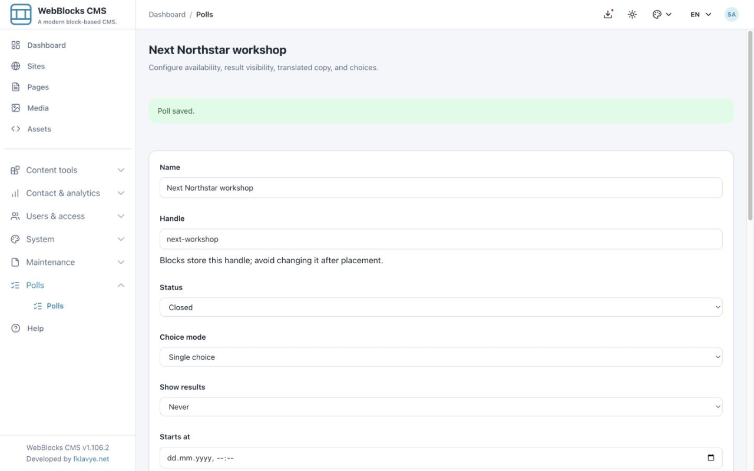
Task: Expand the Maintenance section chevron
Action: tap(121, 262)
